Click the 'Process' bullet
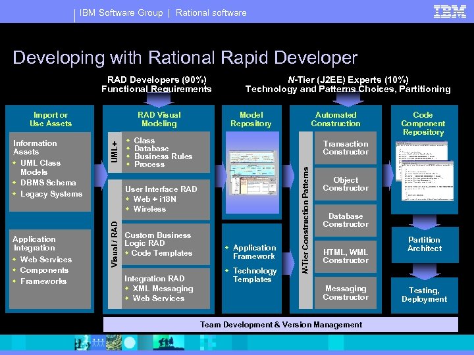 pyautogui.click(x=149, y=164)
